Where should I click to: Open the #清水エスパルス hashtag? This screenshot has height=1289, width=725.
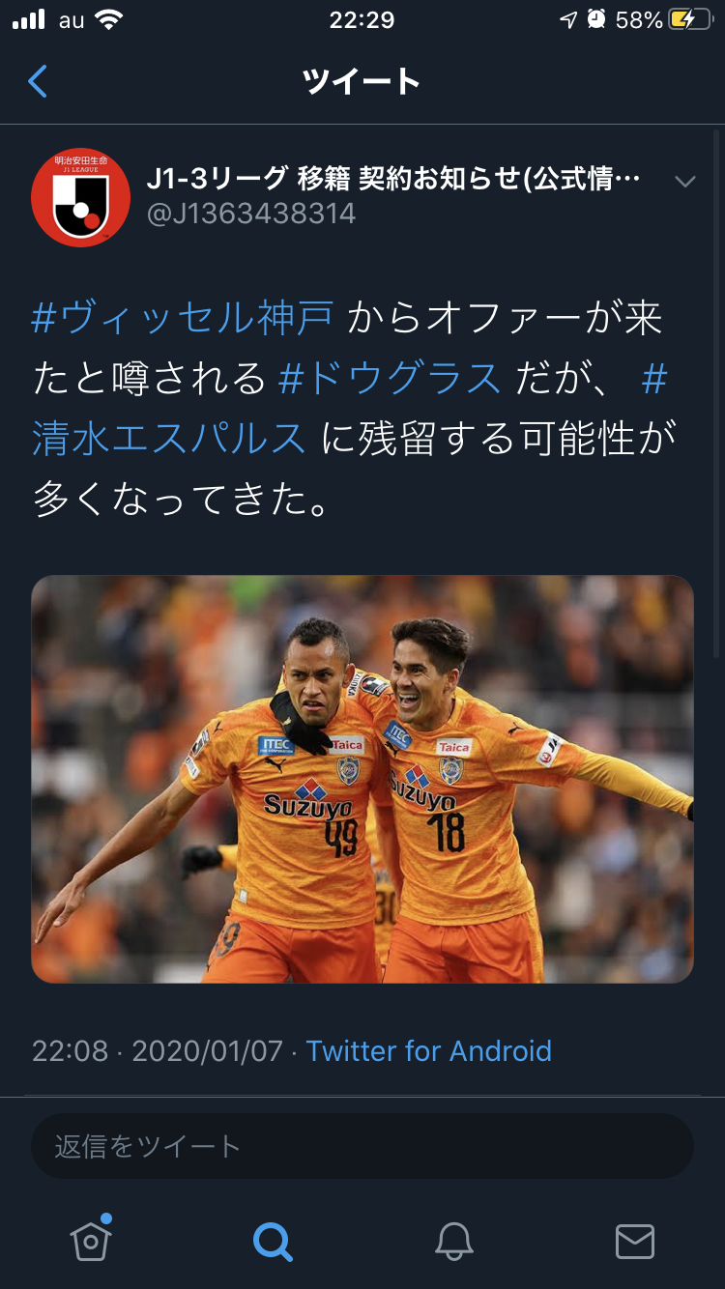(169, 440)
